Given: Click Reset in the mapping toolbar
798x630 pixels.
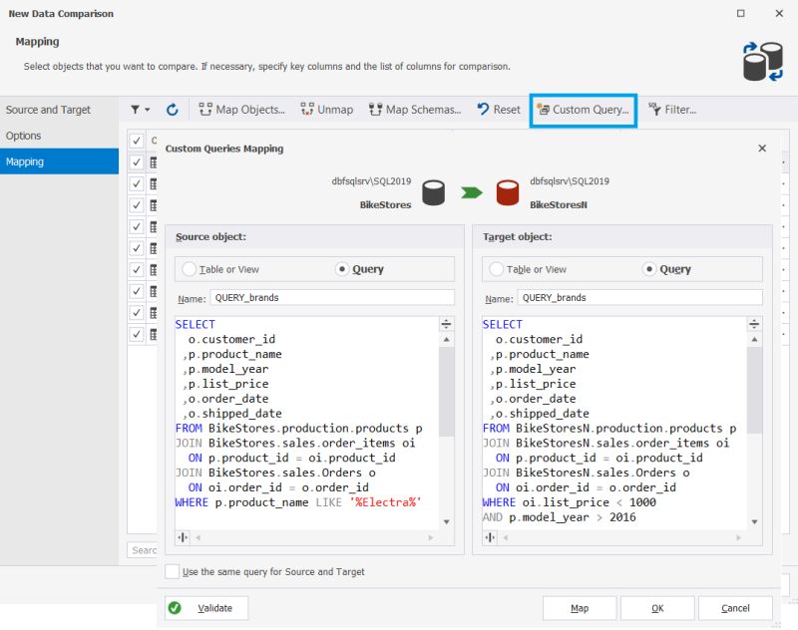Looking at the screenshot, I should pyautogui.click(x=499, y=110).
